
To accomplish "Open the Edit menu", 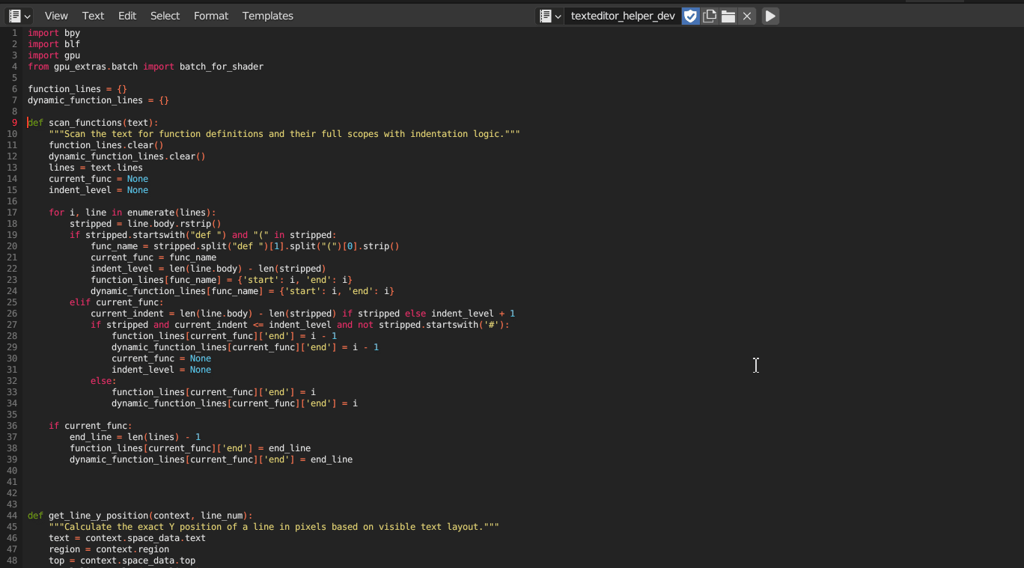I will click(x=127, y=16).
